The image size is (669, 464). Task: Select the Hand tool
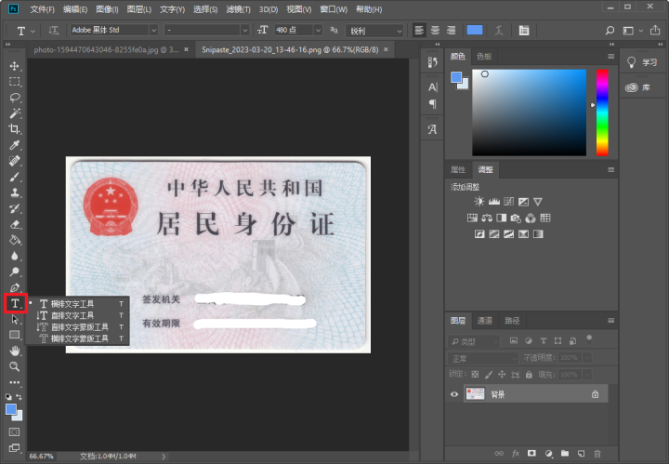point(15,351)
